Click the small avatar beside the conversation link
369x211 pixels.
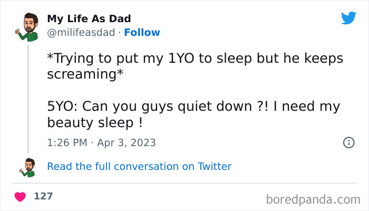pyautogui.click(x=28, y=167)
